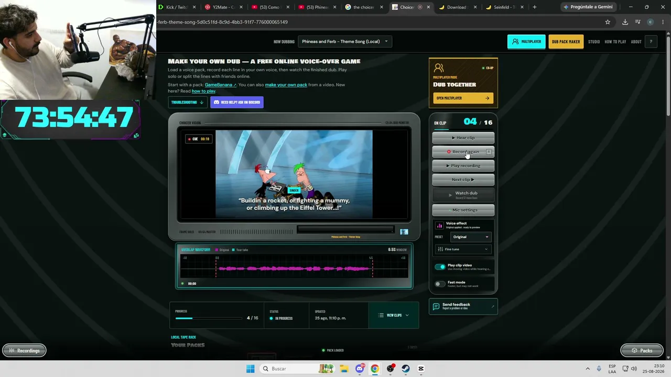Close the Choicer browser tab
Viewport: 671px width, 377px height.
click(428, 7)
